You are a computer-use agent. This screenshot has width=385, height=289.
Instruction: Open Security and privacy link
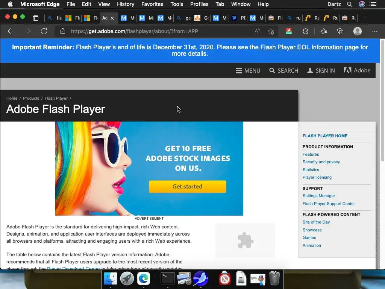(x=321, y=162)
